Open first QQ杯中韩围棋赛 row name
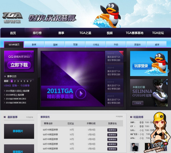Screen dimensions: 171x153 [x=50, y=130]
